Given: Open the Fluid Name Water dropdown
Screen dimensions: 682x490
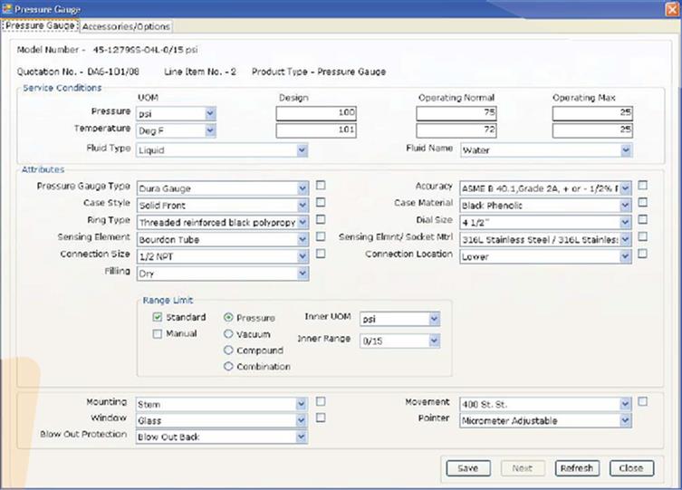Looking at the screenshot, I should click(x=546, y=150).
